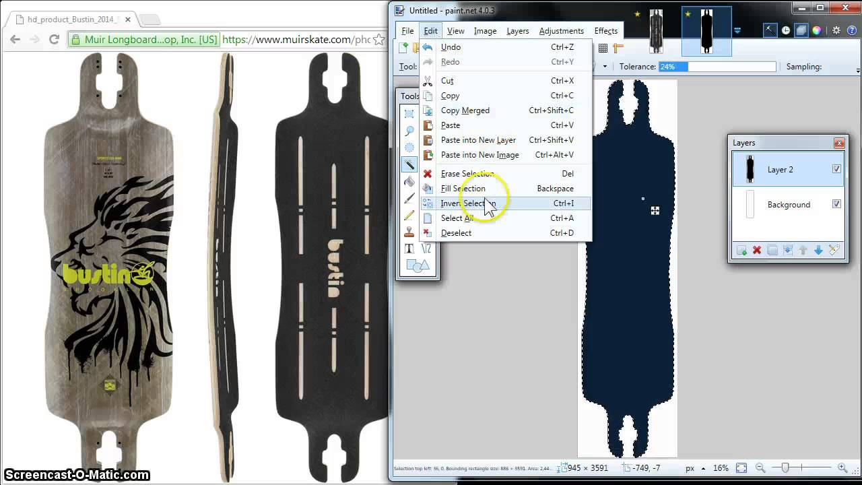Screen dimensions: 862x485
Task: Select the Zoom magnifier tool in Tools
Action: tap(409, 131)
